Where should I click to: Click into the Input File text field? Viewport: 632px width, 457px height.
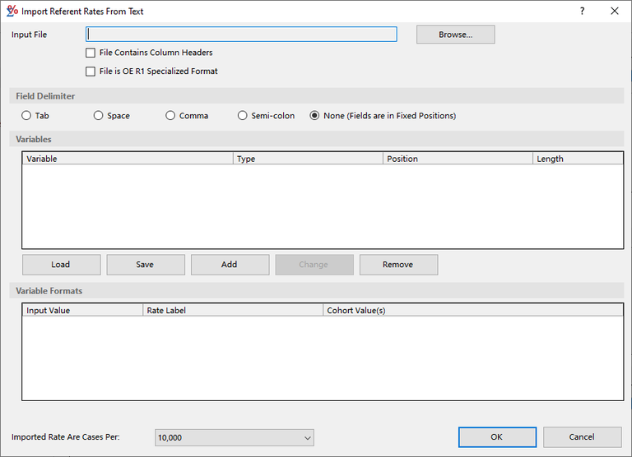(241, 35)
